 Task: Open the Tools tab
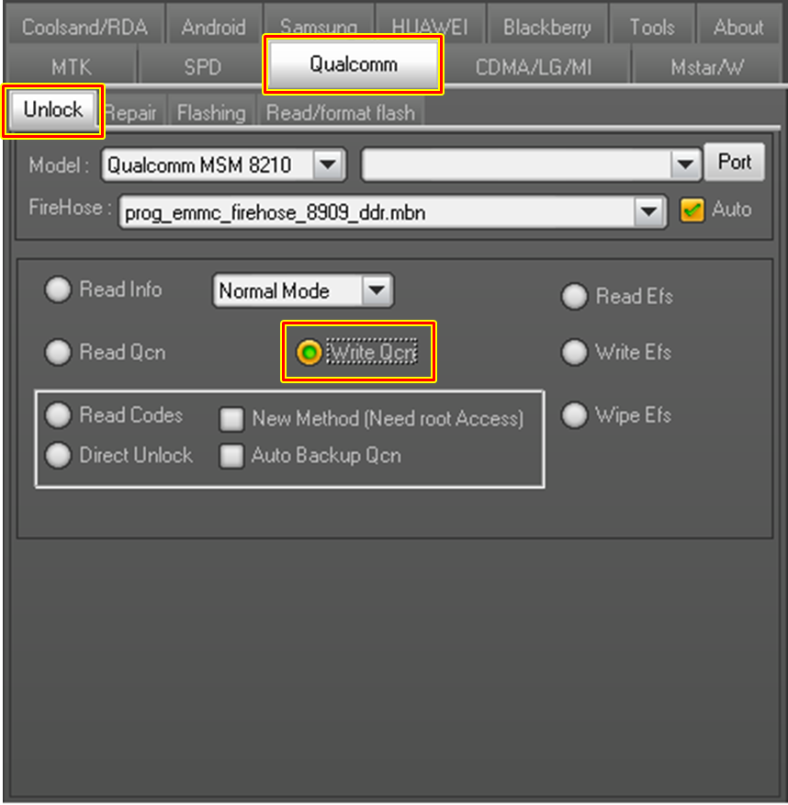652,24
